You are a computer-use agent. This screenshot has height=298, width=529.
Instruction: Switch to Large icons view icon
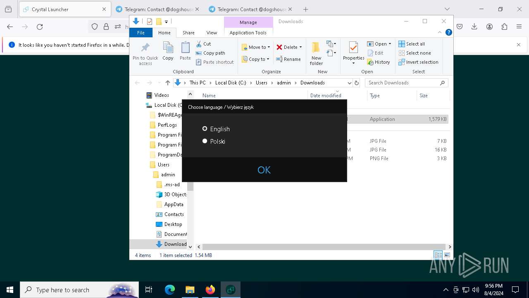click(447, 255)
